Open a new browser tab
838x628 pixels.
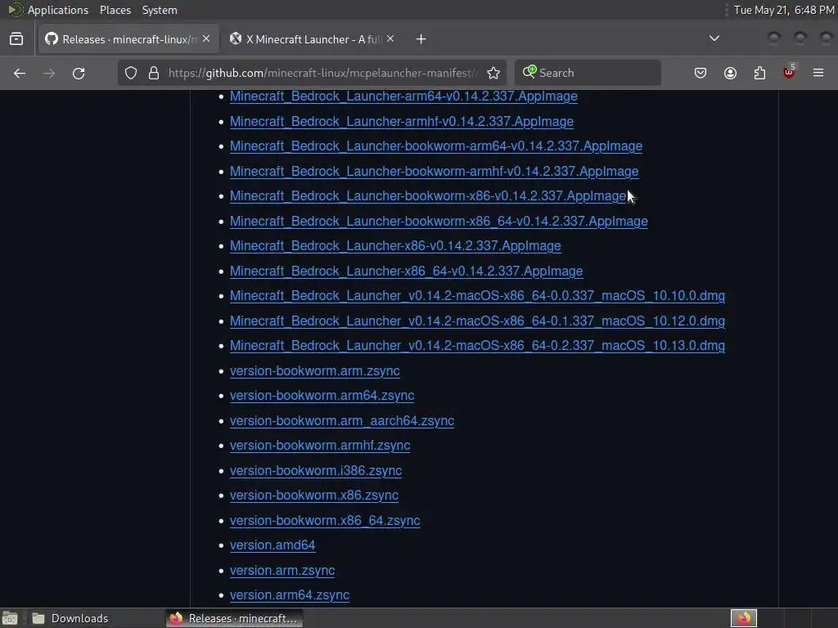421,39
